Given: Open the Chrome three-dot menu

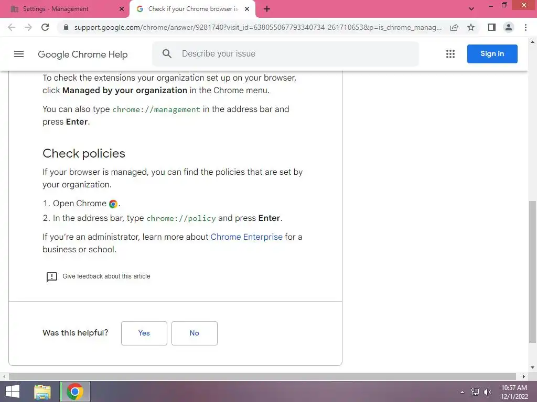Looking at the screenshot, I should click(525, 27).
